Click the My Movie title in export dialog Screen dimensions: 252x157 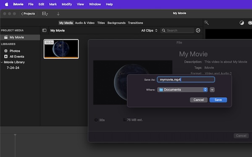[193, 54]
